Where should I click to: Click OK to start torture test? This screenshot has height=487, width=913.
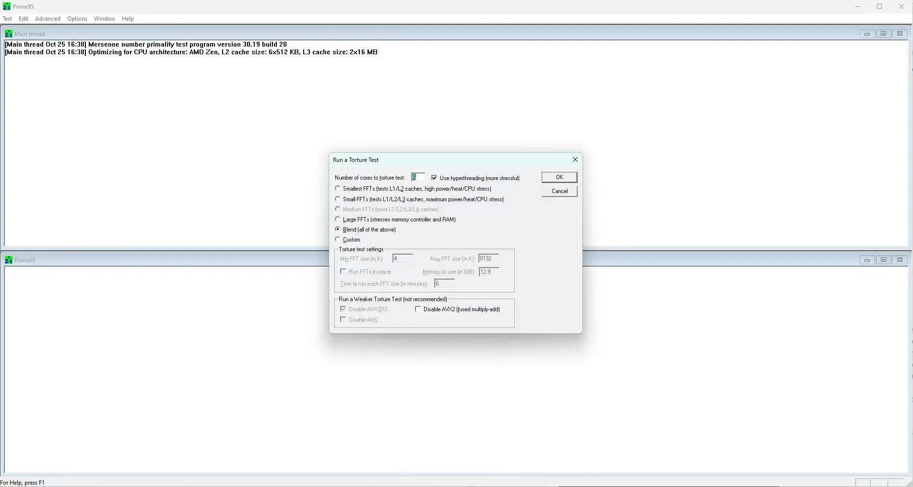[x=559, y=177]
